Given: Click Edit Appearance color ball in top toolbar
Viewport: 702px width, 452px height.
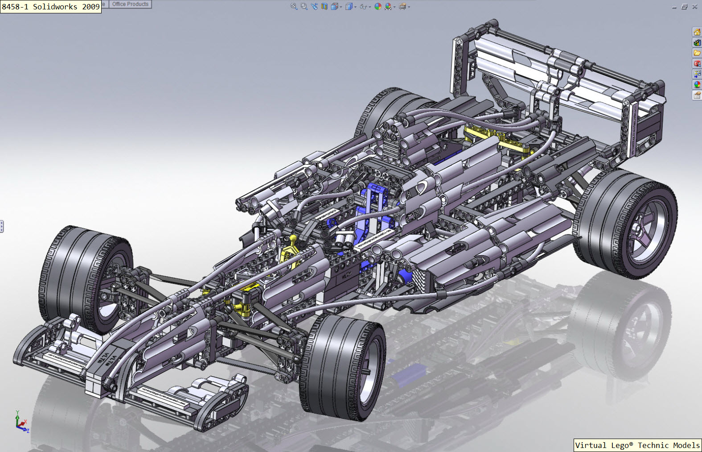Looking at the screenshot, I should 378,6.
